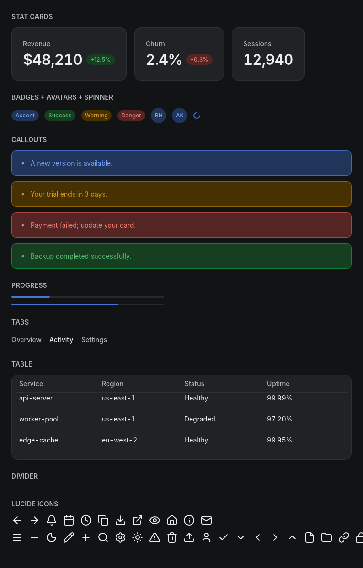This screenshot has height=568, width=363.
Task: Click the minus icon
Action: (x=34, y=537)
